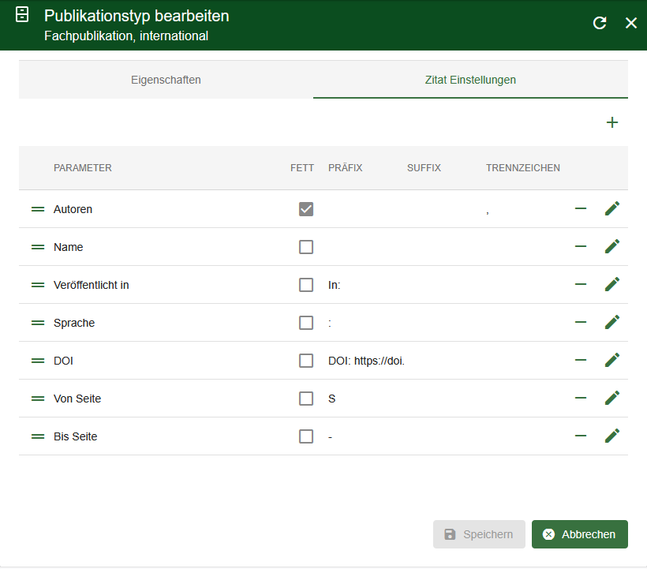Grab the drag handle of Autoren row
Image resolution: width=647 pixels, height=569 pixels.
38,209
